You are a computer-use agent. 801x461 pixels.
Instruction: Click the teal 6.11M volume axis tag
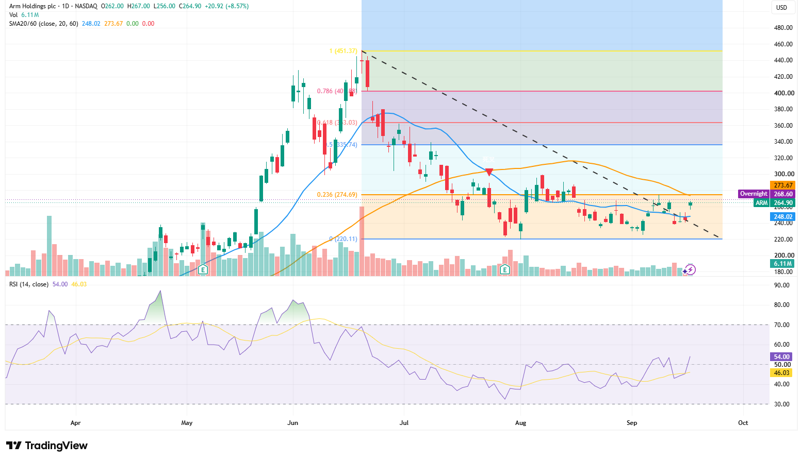pyautogui.click(x=783, y=264)
